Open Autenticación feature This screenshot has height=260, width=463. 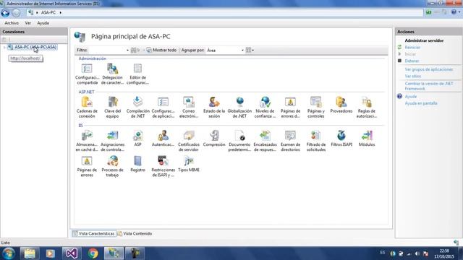(163, 138)
